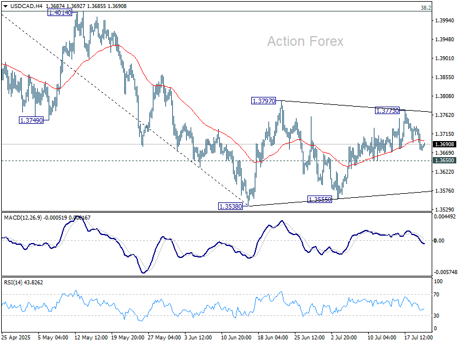The height and width of the screenshot is (344, 458).
Task: Click the RSI 70 level label
Action: point(436,295)
